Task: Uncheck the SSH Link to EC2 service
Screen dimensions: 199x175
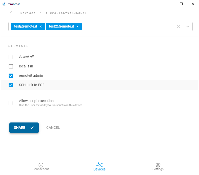Action: click(11, 85)
